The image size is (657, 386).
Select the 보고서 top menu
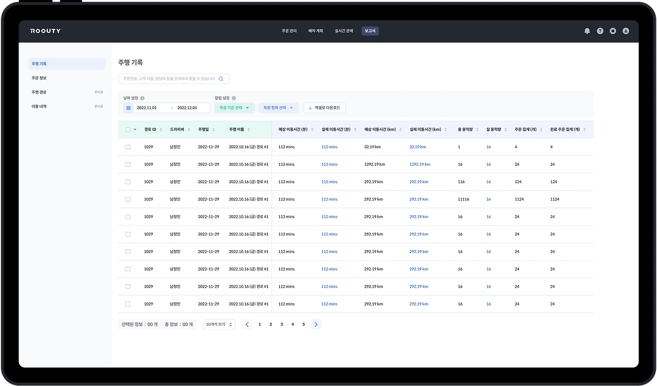370,31
